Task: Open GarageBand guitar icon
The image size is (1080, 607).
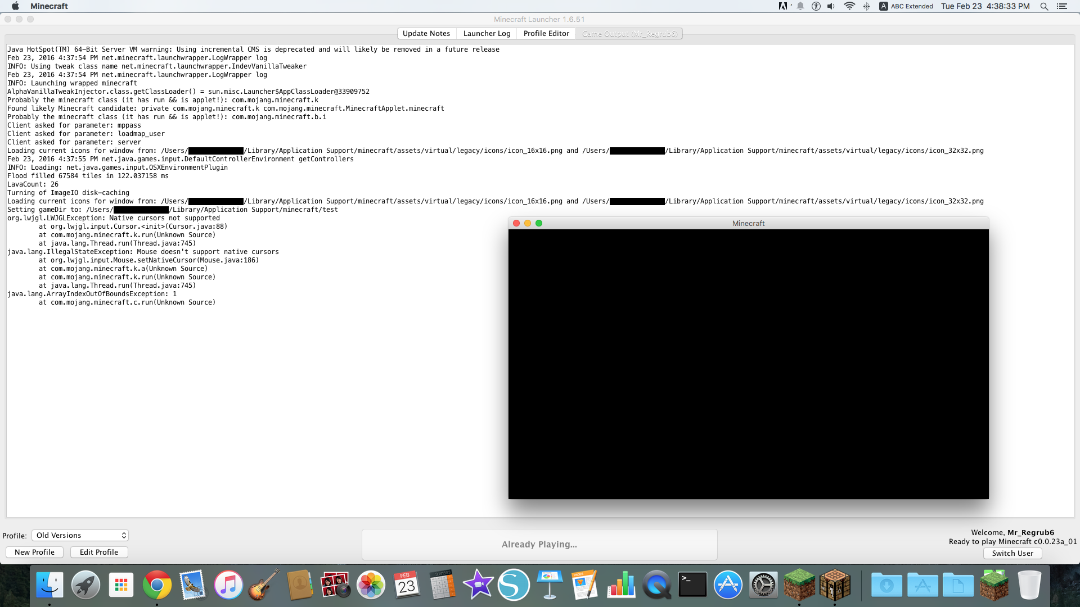Action: (x=264, y=585)
